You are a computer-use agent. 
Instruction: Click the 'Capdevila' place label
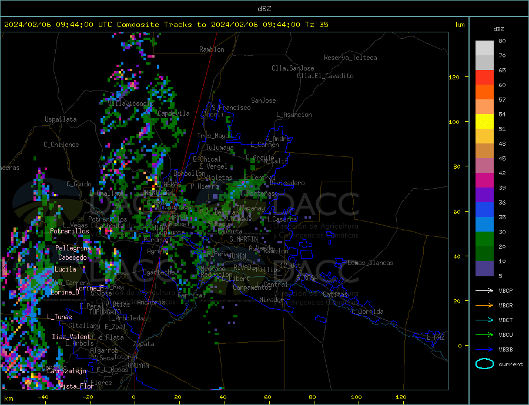tap(173, 113)
